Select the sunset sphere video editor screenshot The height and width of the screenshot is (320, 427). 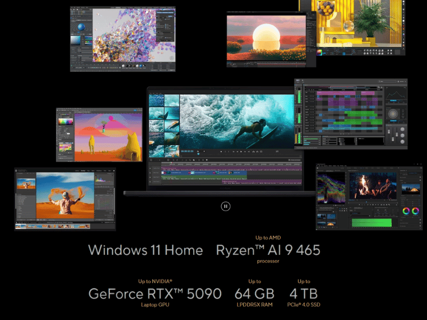click(x=271, y=39)
